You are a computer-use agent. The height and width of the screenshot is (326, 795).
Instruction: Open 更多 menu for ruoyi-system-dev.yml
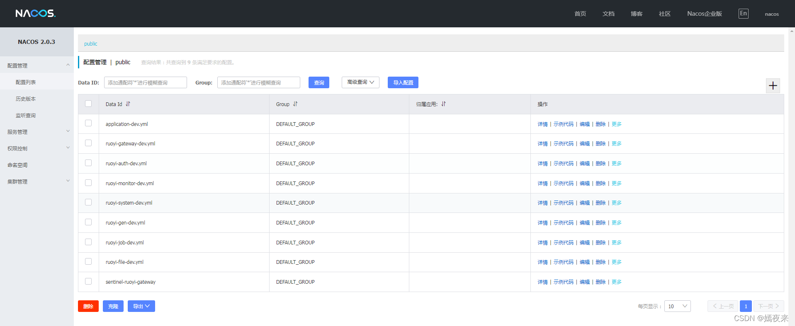point(617,203)
